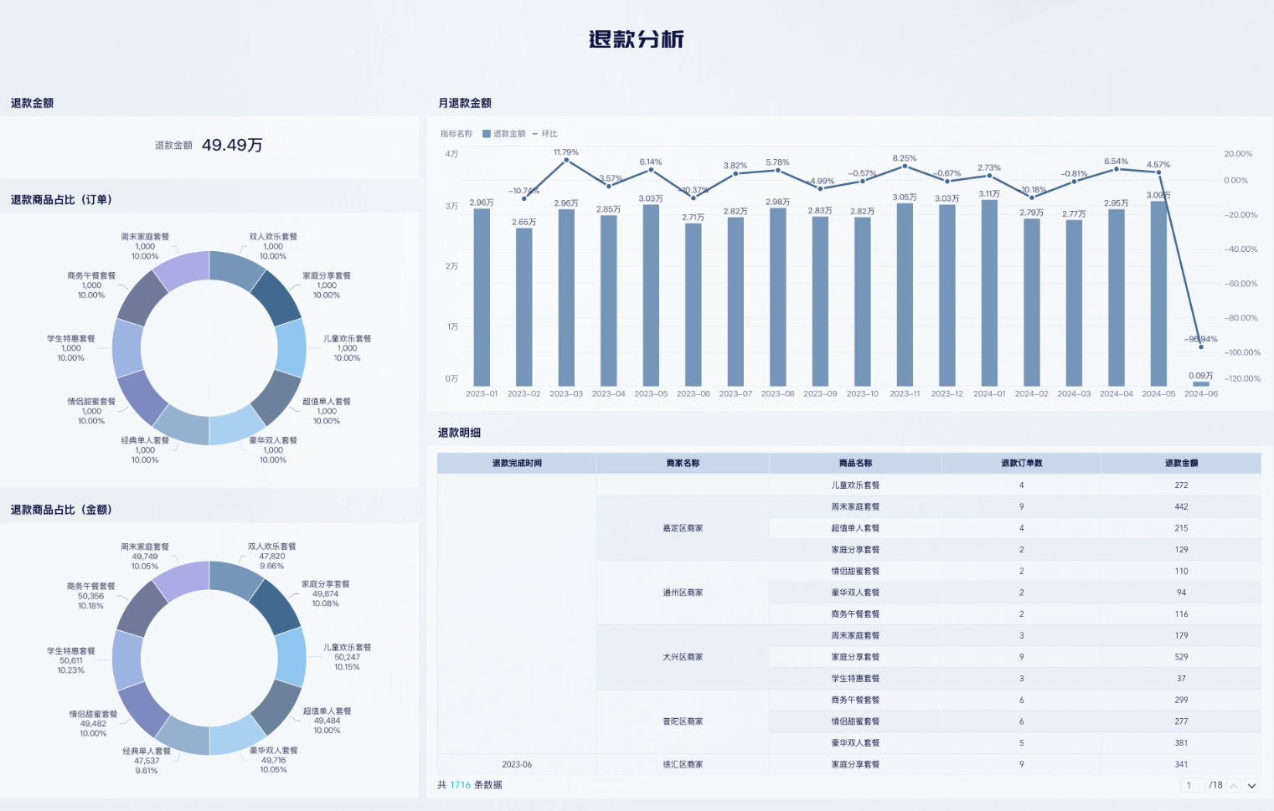Viewport: 1274px width, 811px height.
Task: Select the 嘉定区商家 merchant cell
Action: pyautogui.click(x=683, y=528)
